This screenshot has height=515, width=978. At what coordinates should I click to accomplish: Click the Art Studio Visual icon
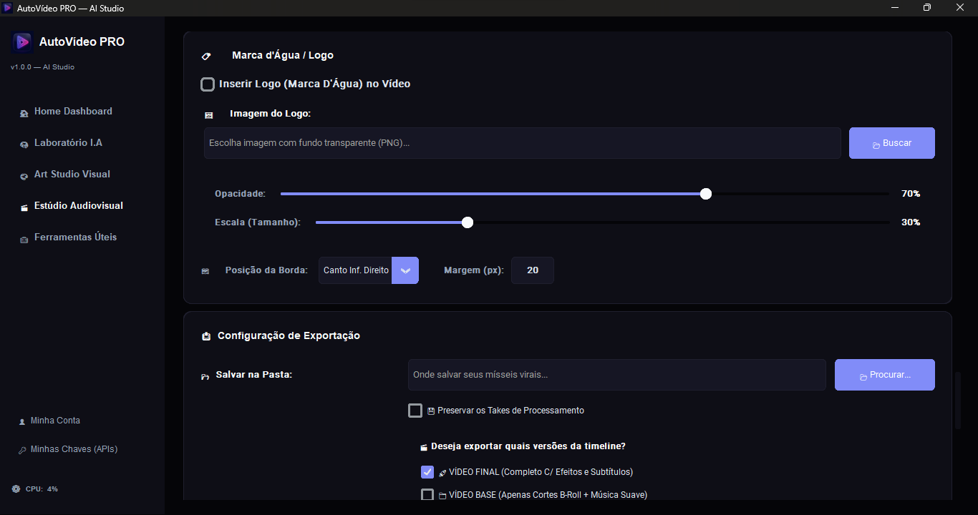point(24,175)
